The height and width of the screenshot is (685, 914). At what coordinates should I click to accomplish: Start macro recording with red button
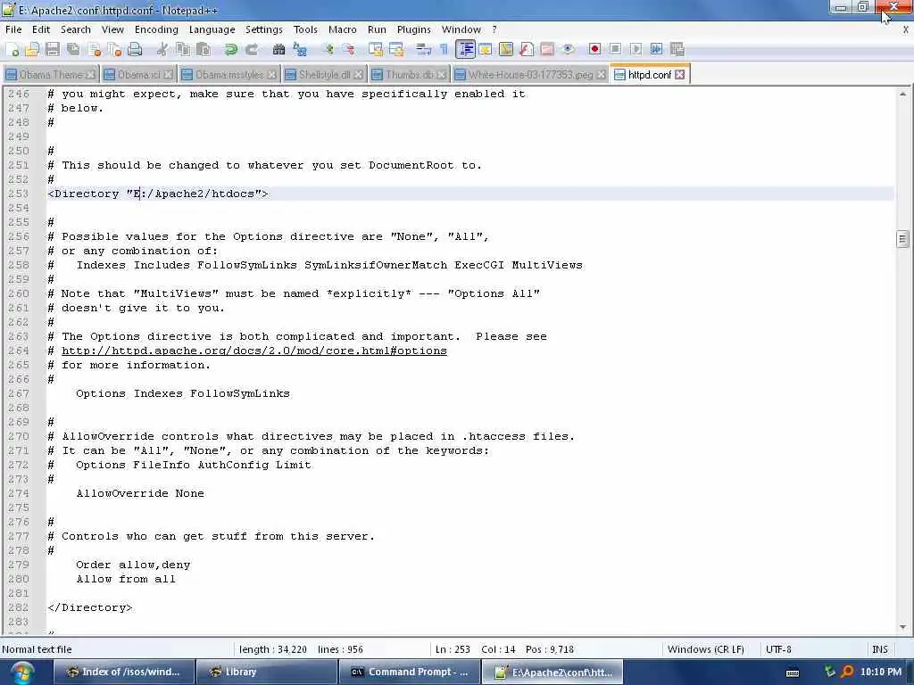pyautogui.click(x=594, y=50)
